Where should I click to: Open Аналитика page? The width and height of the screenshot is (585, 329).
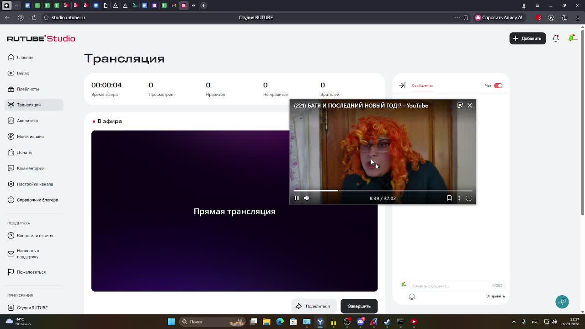coord(27,121)
